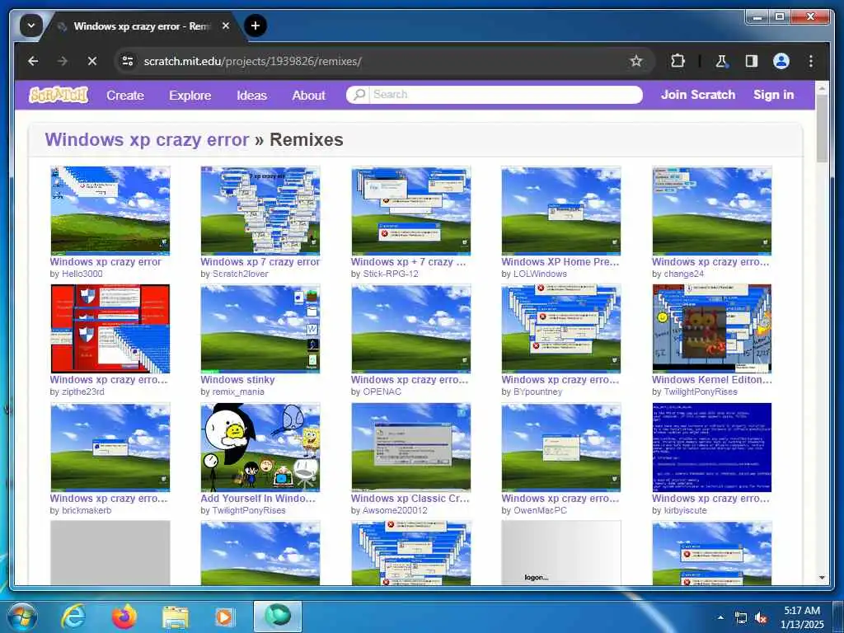The image size is (844, 633).
Task: Stop the page from loading
Action: [x=92, y=61]
